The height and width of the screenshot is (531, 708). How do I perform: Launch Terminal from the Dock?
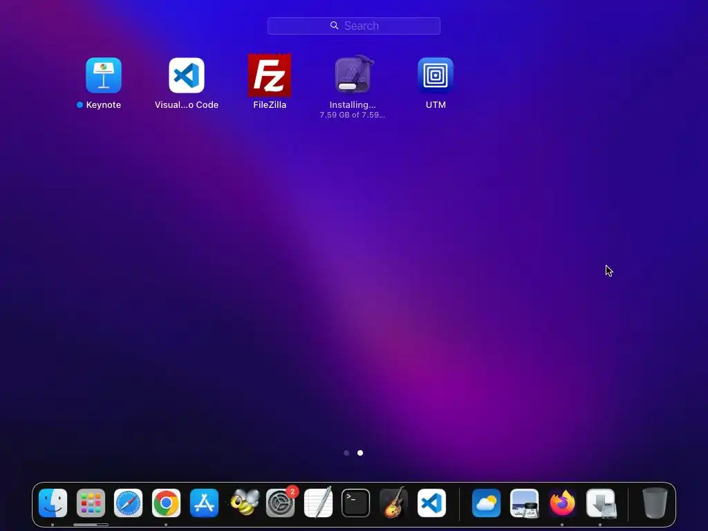coord(356,503)
